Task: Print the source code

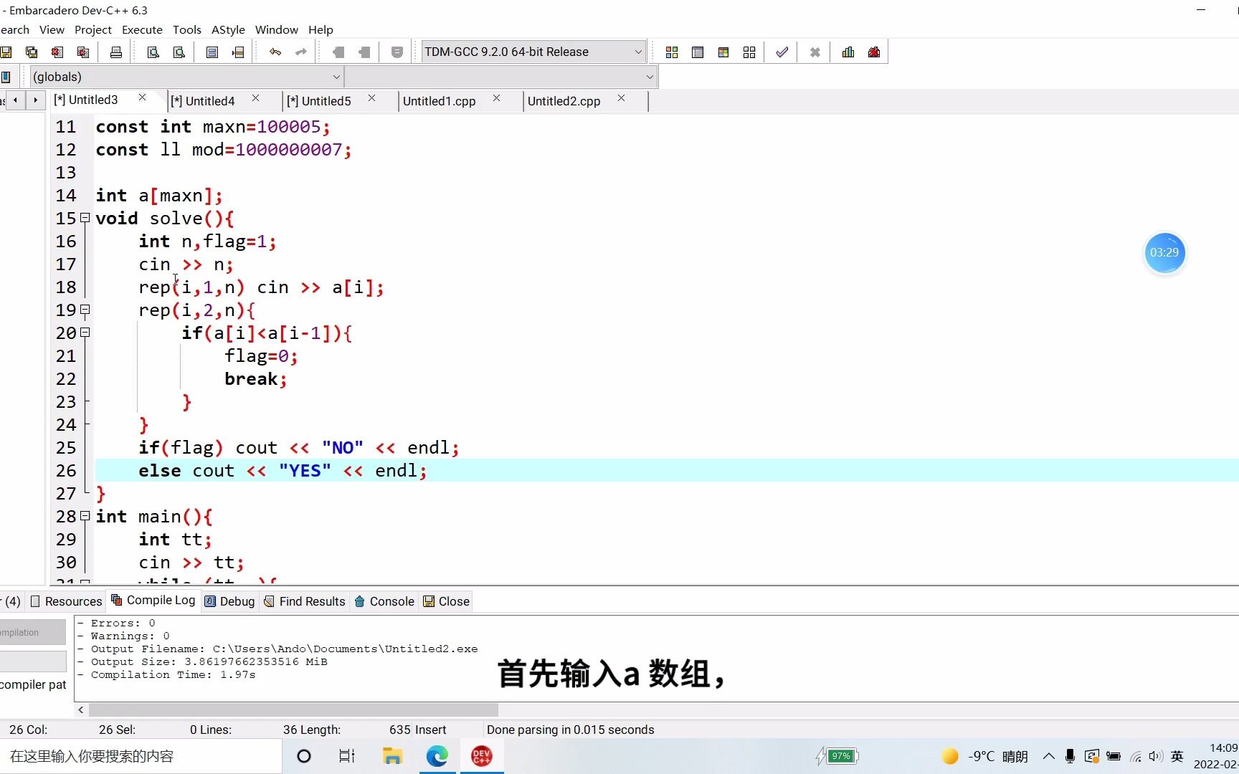Action: click(115, 52)
